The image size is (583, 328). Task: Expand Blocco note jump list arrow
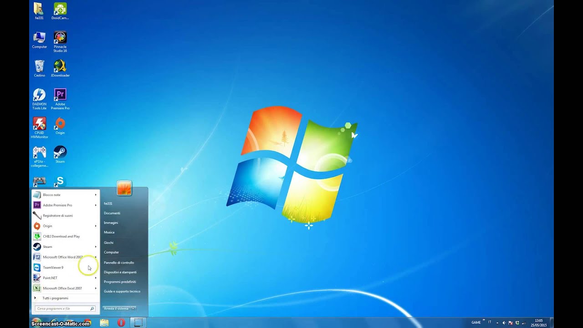click(x=96, y=195)
